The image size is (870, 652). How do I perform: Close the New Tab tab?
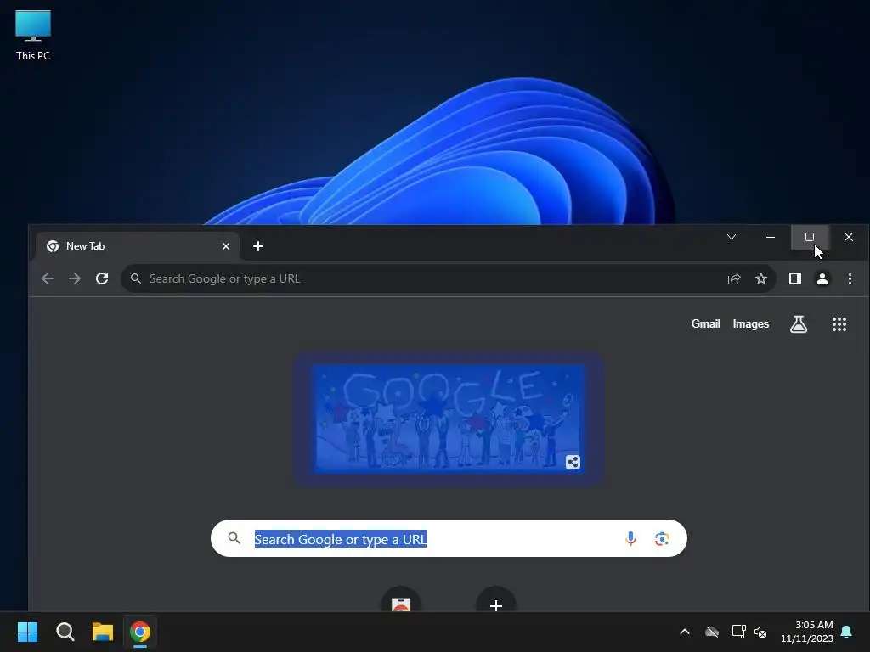point(226,246)
